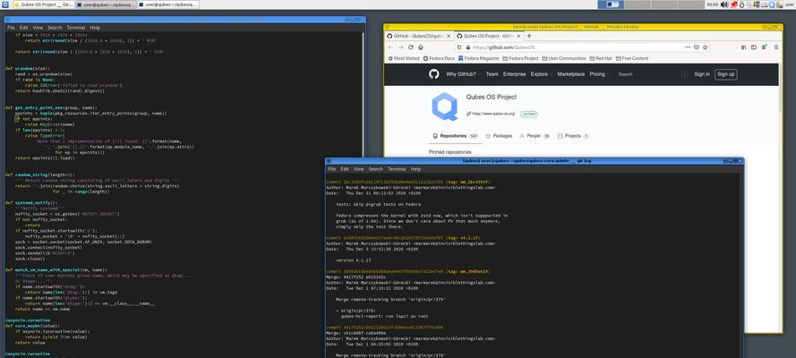Screen dimensions: 796x358
Task: Open the qubes-os.org website link
Action: pos(493,114)
